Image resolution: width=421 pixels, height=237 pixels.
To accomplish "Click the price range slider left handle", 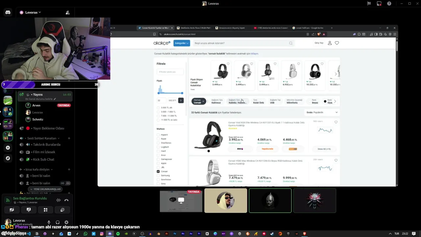I will pos(158,93).
